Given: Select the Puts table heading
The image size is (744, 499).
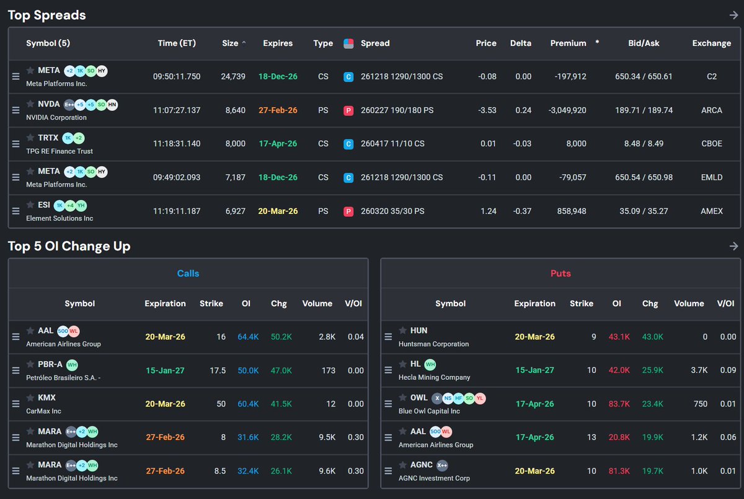Looking at the screenshot, I should (x=560, y=273).
